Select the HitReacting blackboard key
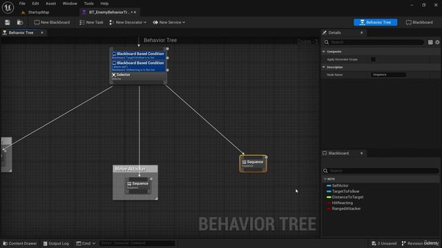 (343, 203)
